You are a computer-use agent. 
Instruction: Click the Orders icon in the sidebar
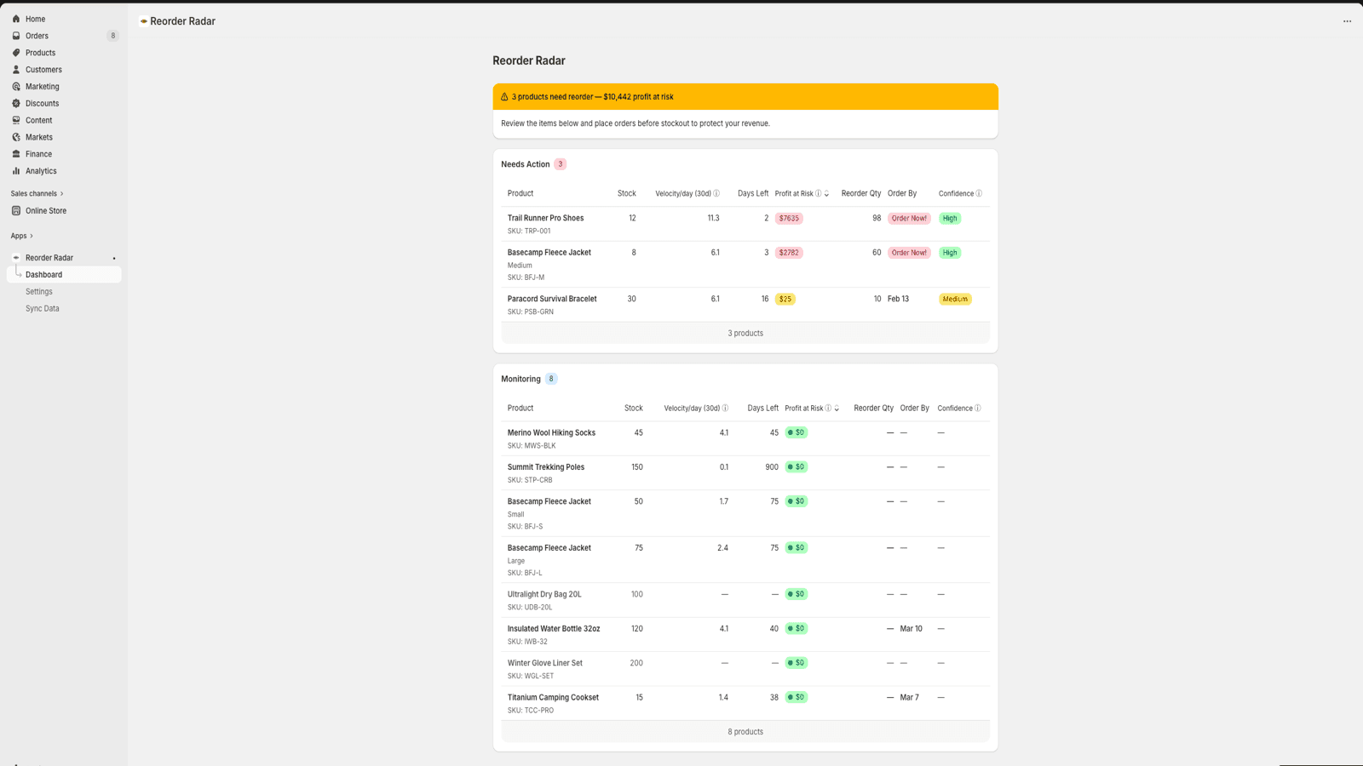click(16, 36)
